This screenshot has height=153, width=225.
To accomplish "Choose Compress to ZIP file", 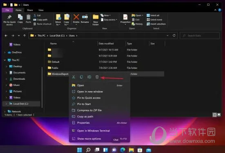I will [100, 110].
